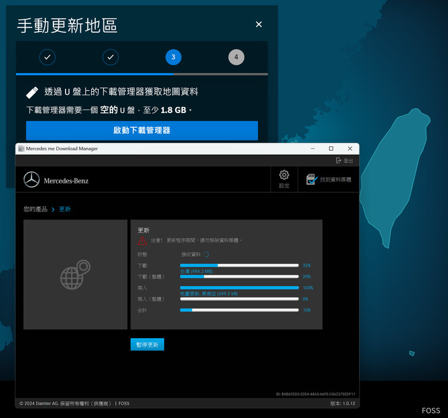Click the 下載（整體）progress bar at 20%
The width and height of the screenshot is (448, 418).
tap(240, 276)
